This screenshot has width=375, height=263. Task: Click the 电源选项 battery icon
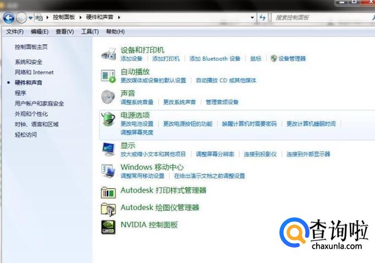point(108,119)
